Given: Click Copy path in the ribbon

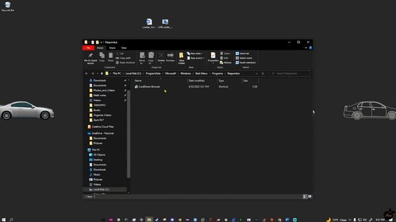Looking at the screenshot, I should (123, 58).
